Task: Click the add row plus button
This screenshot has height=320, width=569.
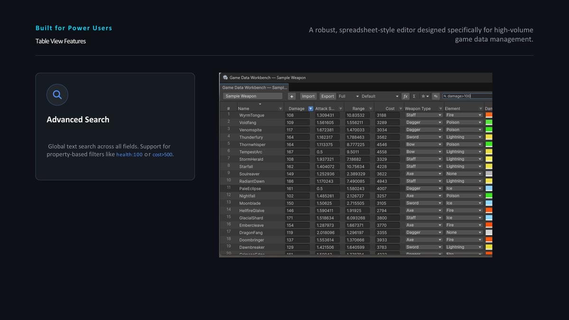Action: (292, 96)
